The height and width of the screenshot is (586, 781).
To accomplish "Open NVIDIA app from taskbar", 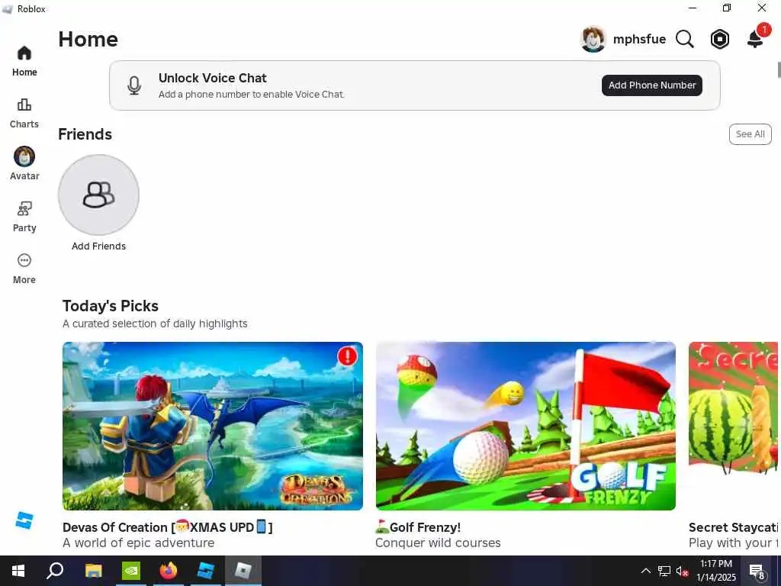I will coord(131,571).
